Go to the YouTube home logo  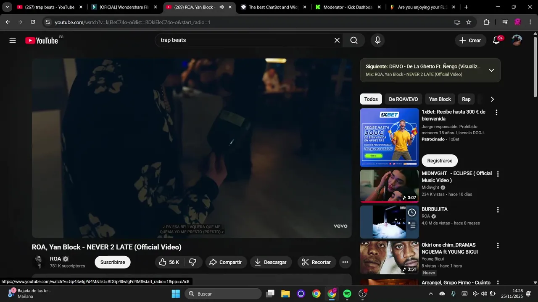click(41, 40)
